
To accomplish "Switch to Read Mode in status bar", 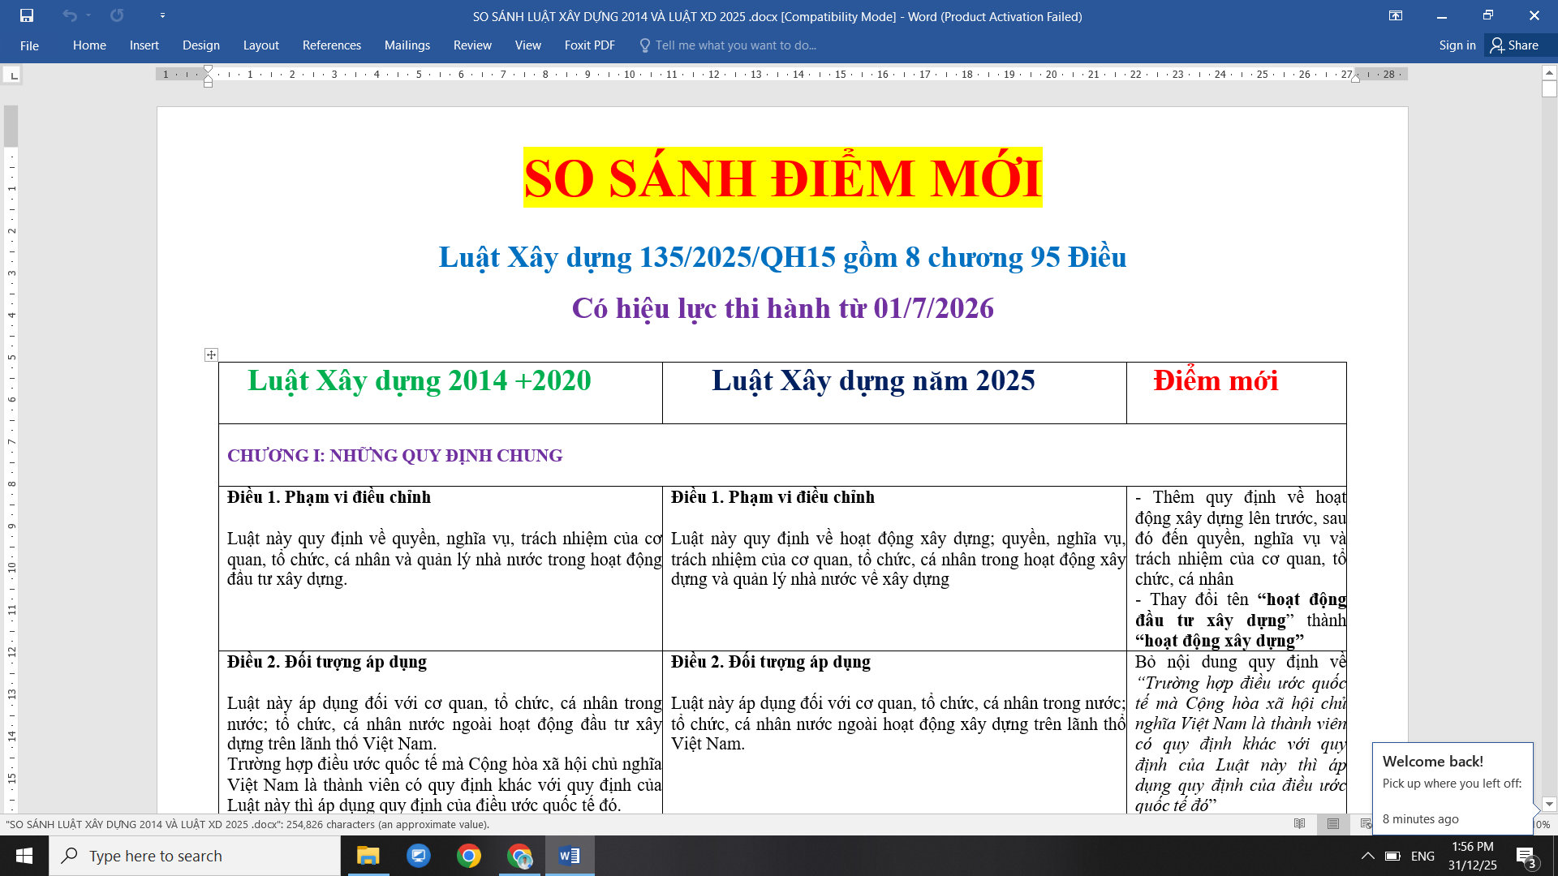I will [1300, 824].
